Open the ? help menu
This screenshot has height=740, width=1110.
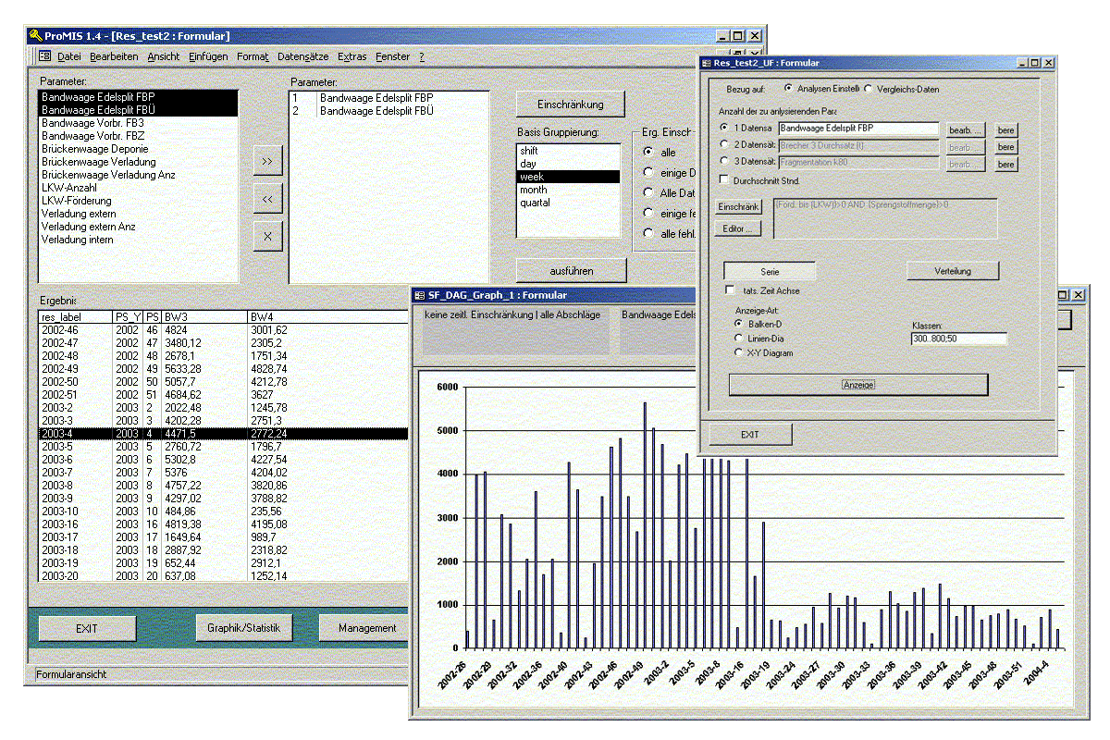click(422, 56)
